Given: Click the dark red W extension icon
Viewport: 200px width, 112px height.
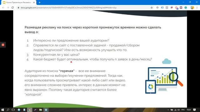Looking at the screenshot, I should pos(181,7).
